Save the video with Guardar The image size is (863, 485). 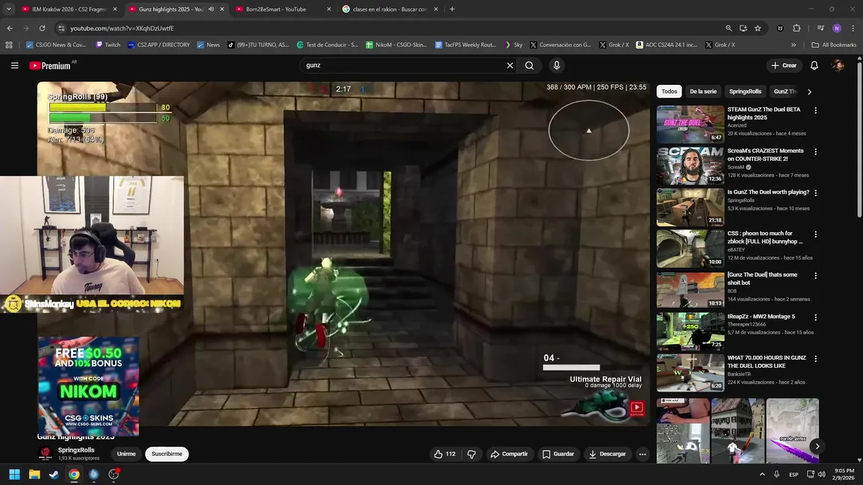[x=558, y=454]
